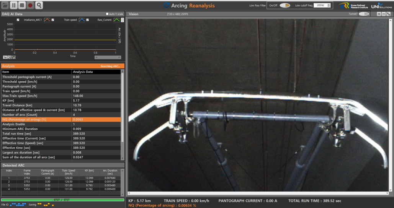The height and width of the screenshot is (208, 394).
Task: Click the Vision horizontal scrollbar right arrow
Action: [387, 193]
